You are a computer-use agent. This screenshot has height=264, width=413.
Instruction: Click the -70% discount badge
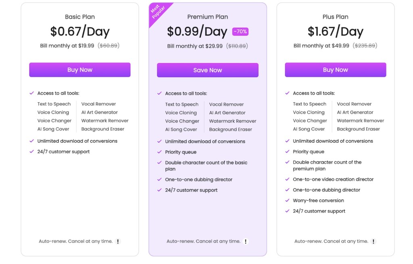[x=240, y=31]
